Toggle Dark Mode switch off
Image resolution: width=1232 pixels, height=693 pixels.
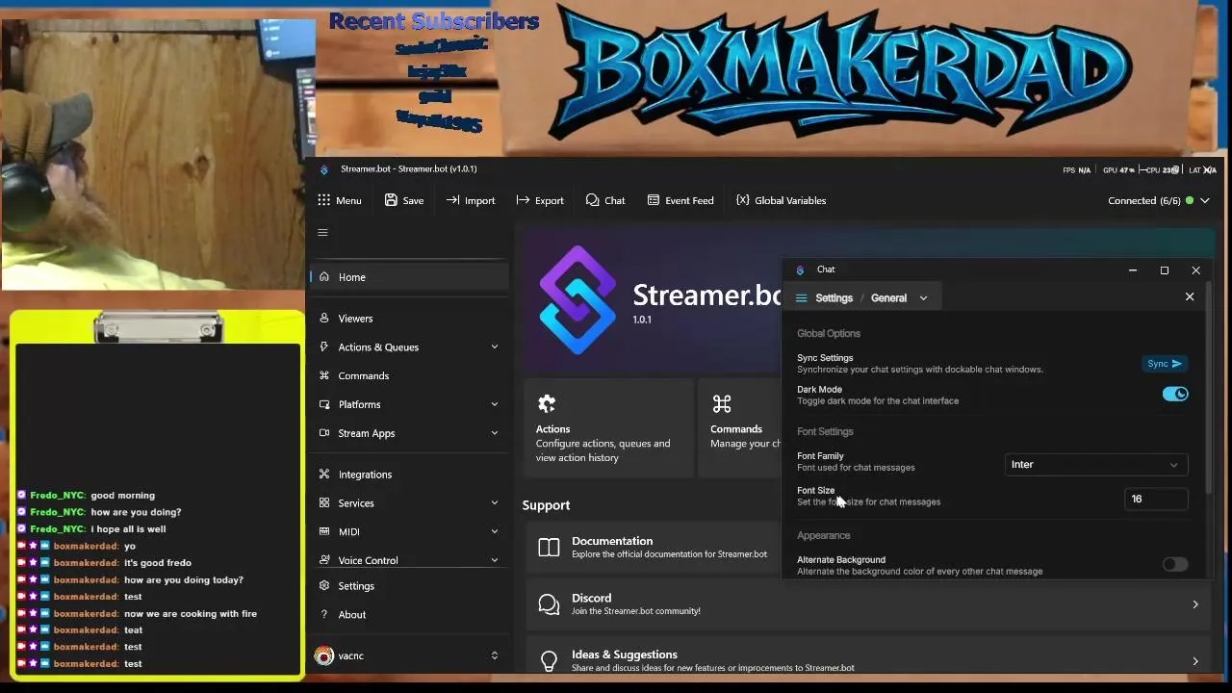click(x=1175, y=394)
